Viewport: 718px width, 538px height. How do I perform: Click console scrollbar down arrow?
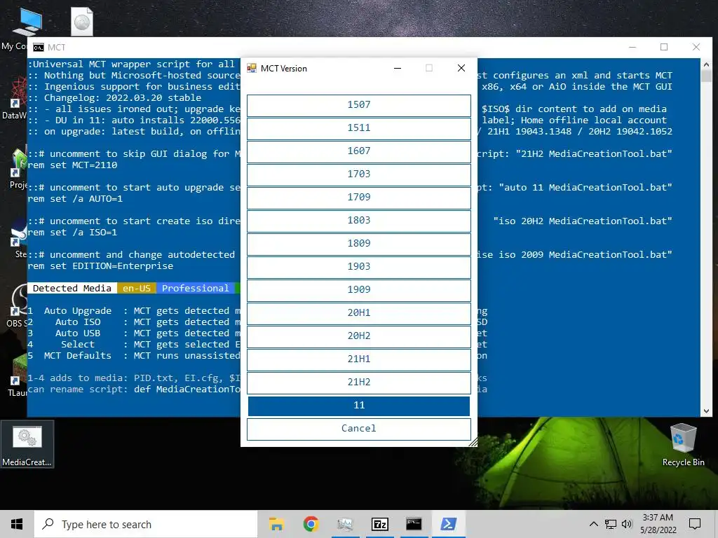706,411
